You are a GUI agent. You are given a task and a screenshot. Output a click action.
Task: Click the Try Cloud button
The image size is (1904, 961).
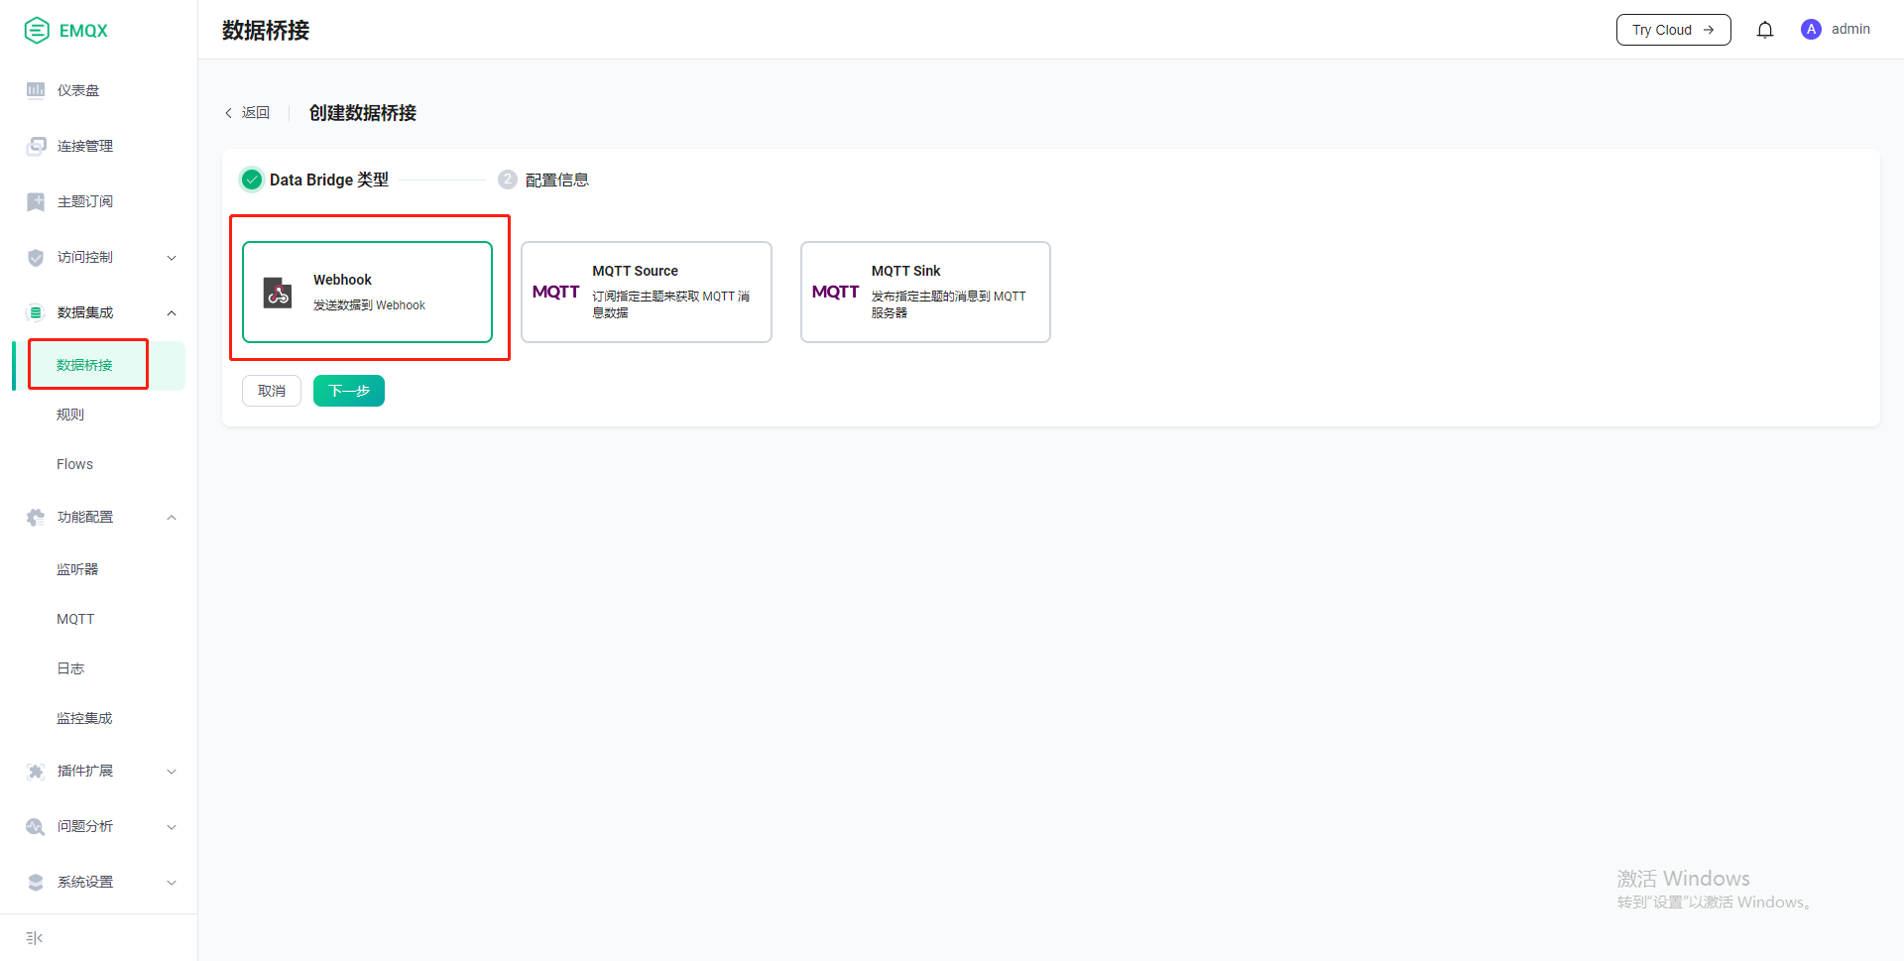(1673, 30)
